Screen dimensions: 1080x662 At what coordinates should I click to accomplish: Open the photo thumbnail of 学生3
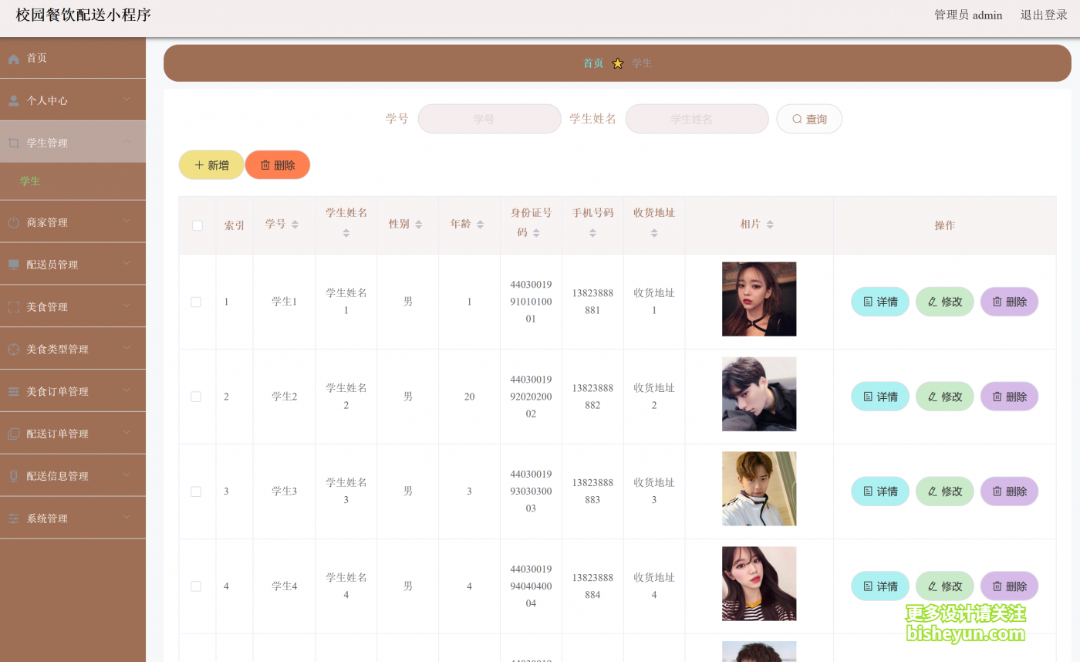[x=759, y=489]
